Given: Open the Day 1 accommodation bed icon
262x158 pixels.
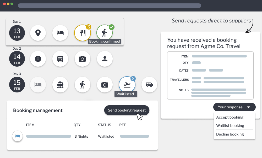Looking at the screenshot, I should click(60, 33).
